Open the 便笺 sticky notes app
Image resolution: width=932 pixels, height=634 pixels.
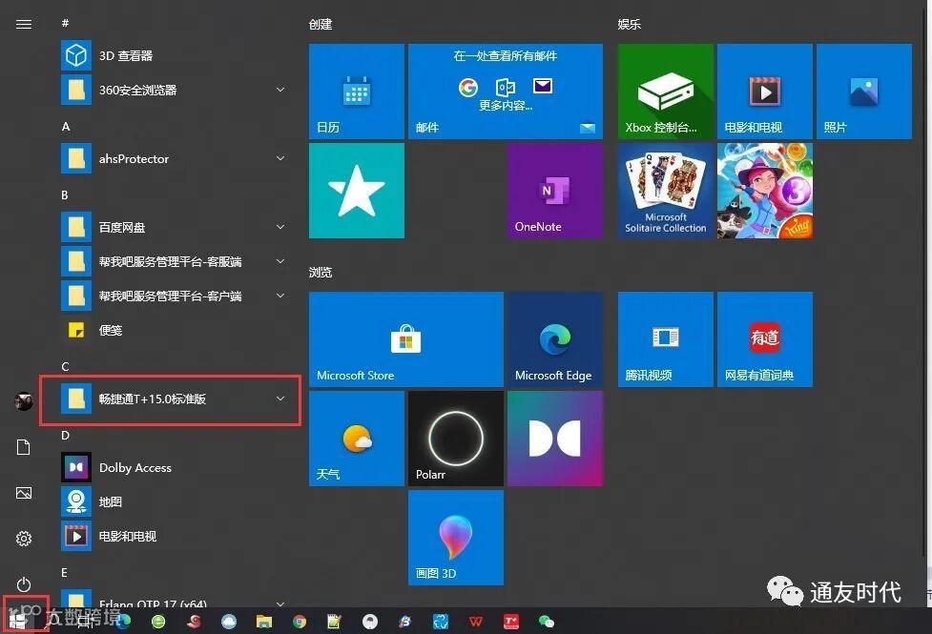pos(173,331)
